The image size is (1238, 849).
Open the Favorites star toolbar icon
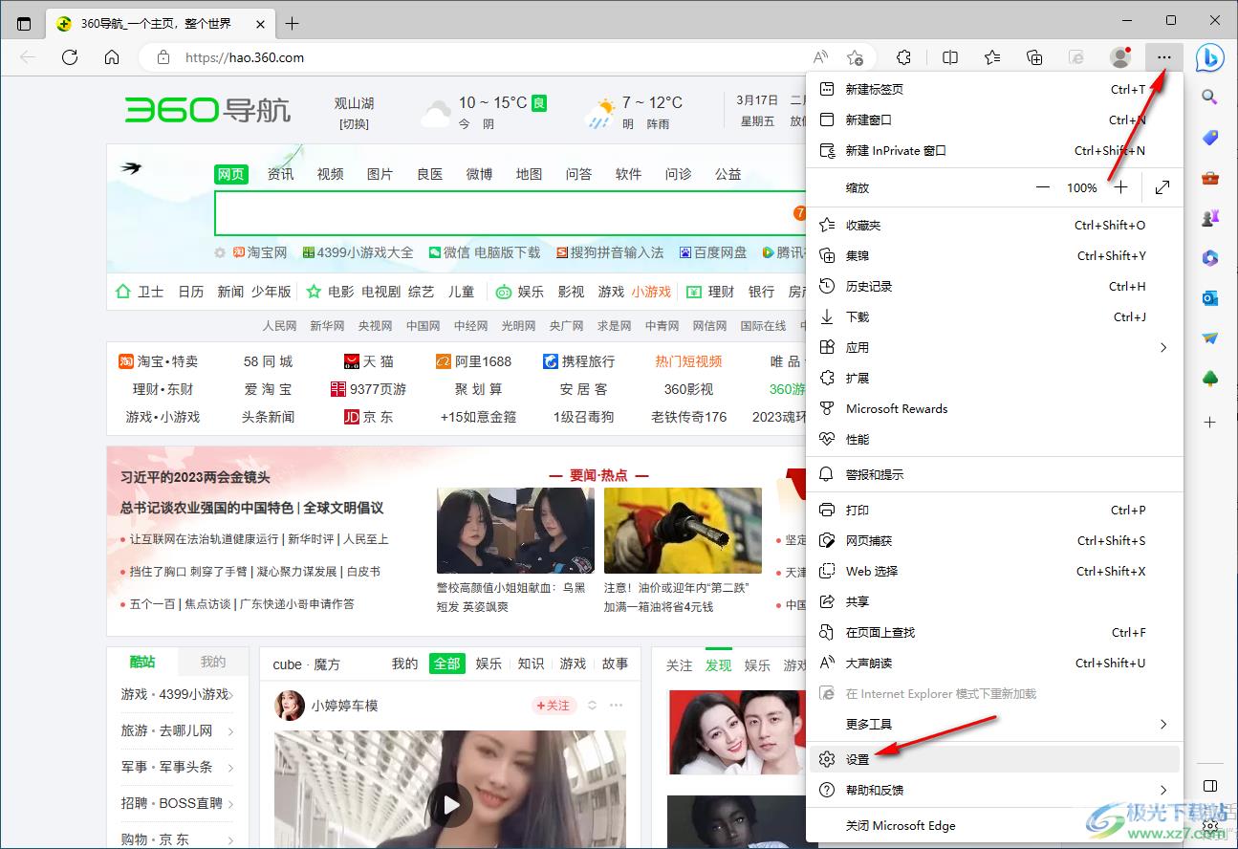[992, 57]
